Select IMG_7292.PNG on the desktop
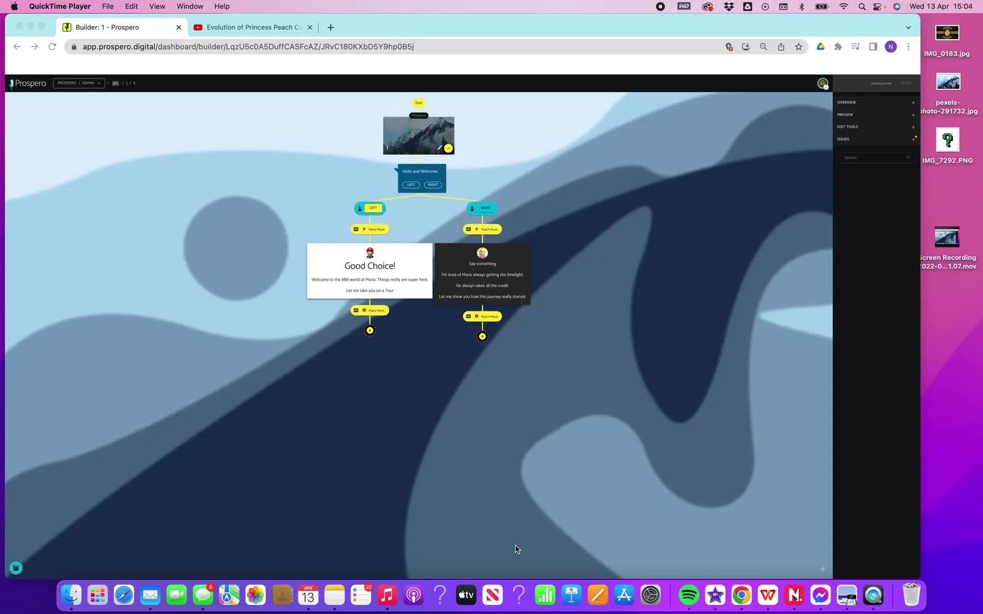Viewport: 983px width, 614px height. click(947, 145)
